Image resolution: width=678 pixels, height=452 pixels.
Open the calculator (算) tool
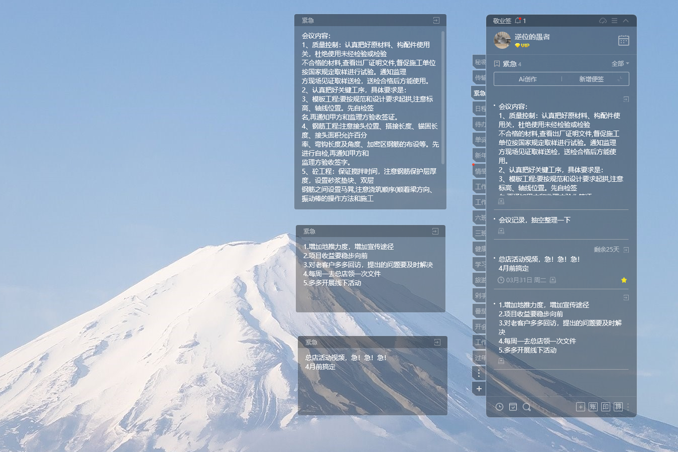(618, 407)
